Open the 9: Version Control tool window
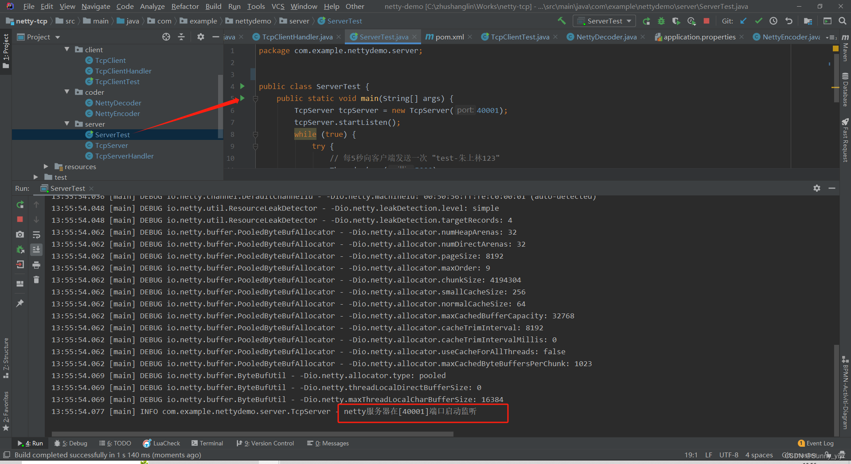The height and width of the screenshot is (464, 851). [x=265, y=443]
